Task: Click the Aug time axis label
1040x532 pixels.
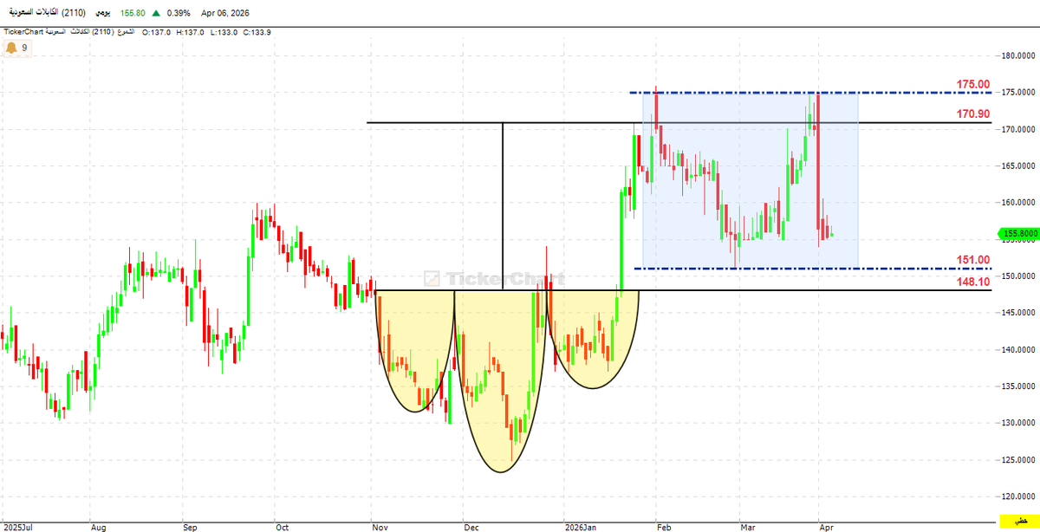Action: pos(98,526)
